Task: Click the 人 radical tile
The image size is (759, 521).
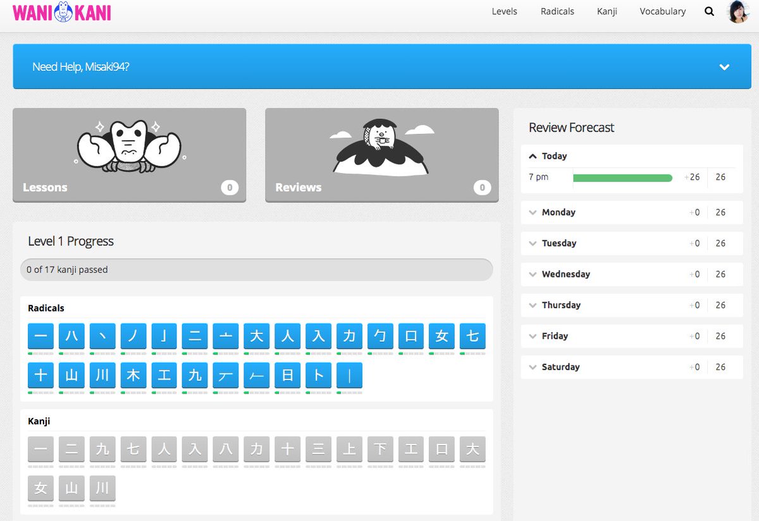Action: pyautogui.click(x=288, y=336)
